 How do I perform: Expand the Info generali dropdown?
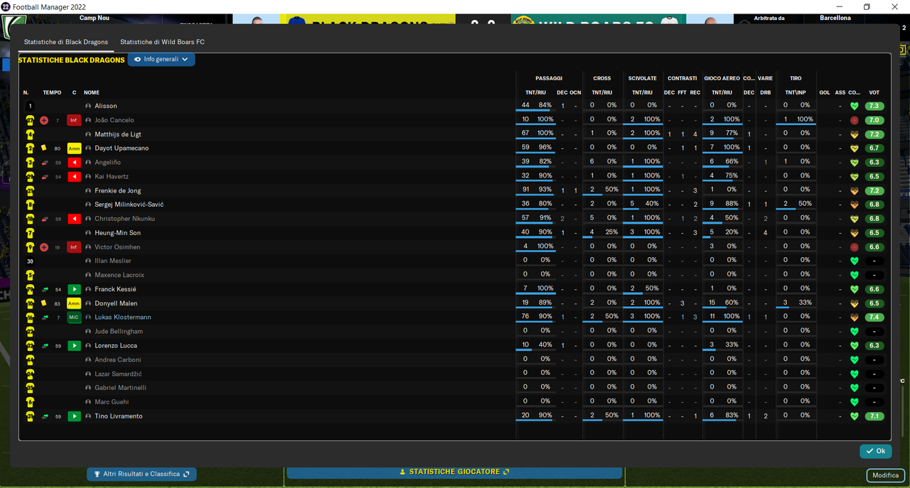click(161, 60)
